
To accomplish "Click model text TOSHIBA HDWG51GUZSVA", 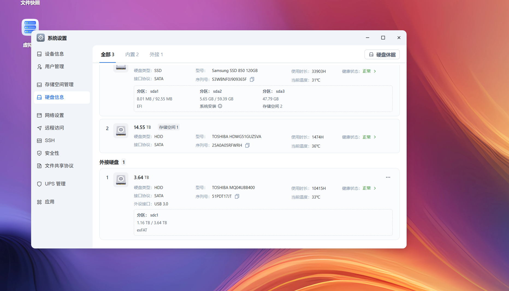I will (236, 137).
